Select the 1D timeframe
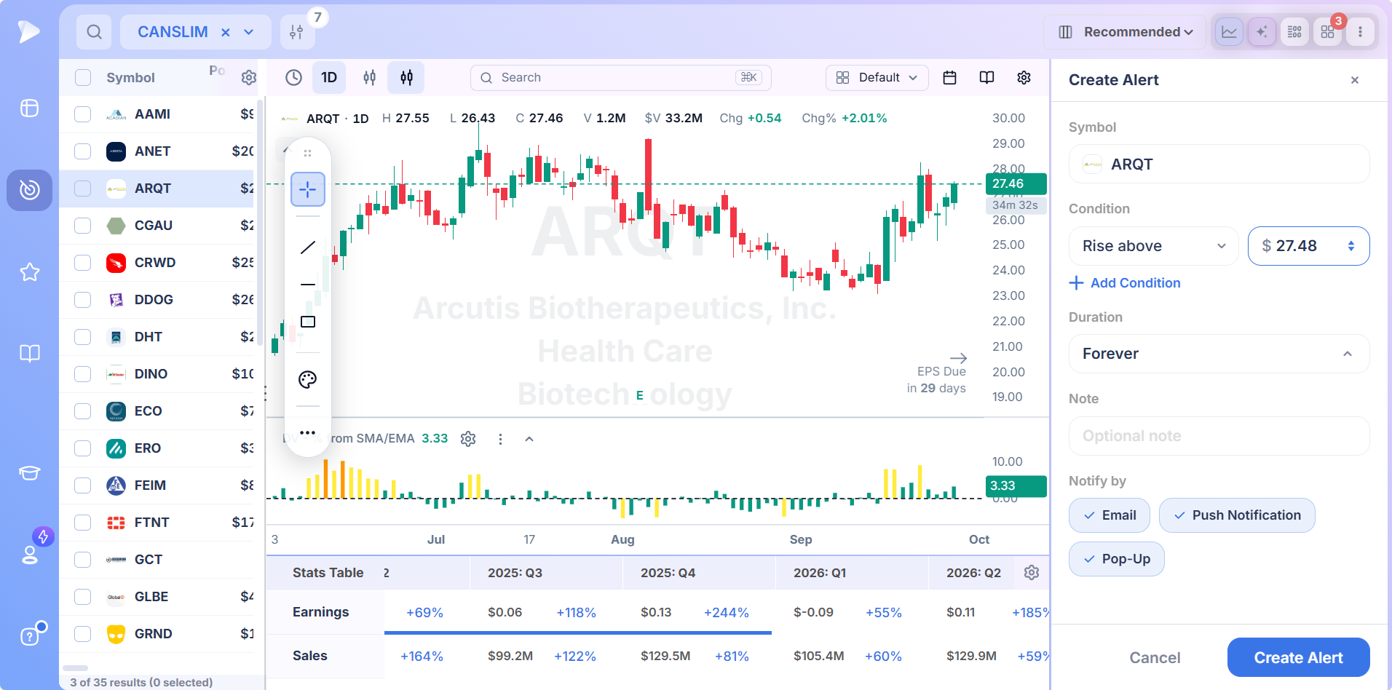This screenshot has height=690, width=1392. (329, 77)
